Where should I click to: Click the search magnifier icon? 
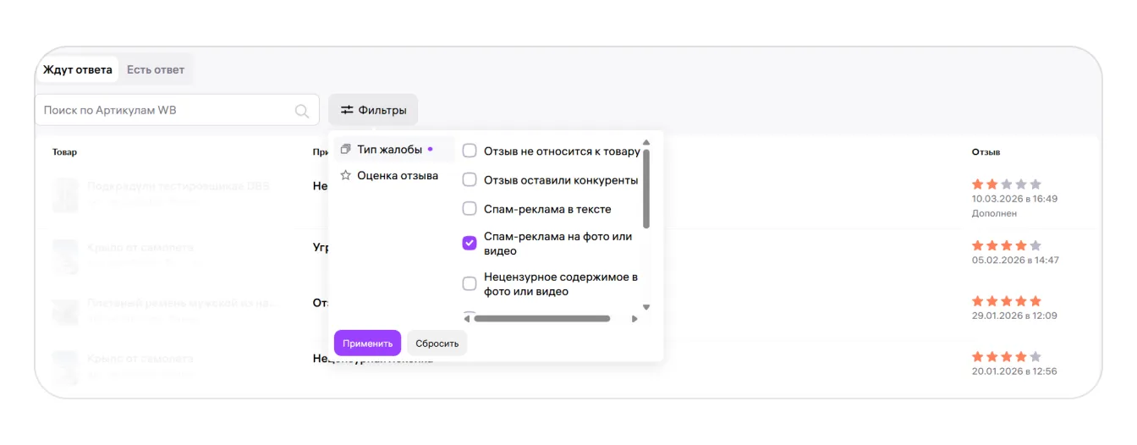[x=301, y=111]
